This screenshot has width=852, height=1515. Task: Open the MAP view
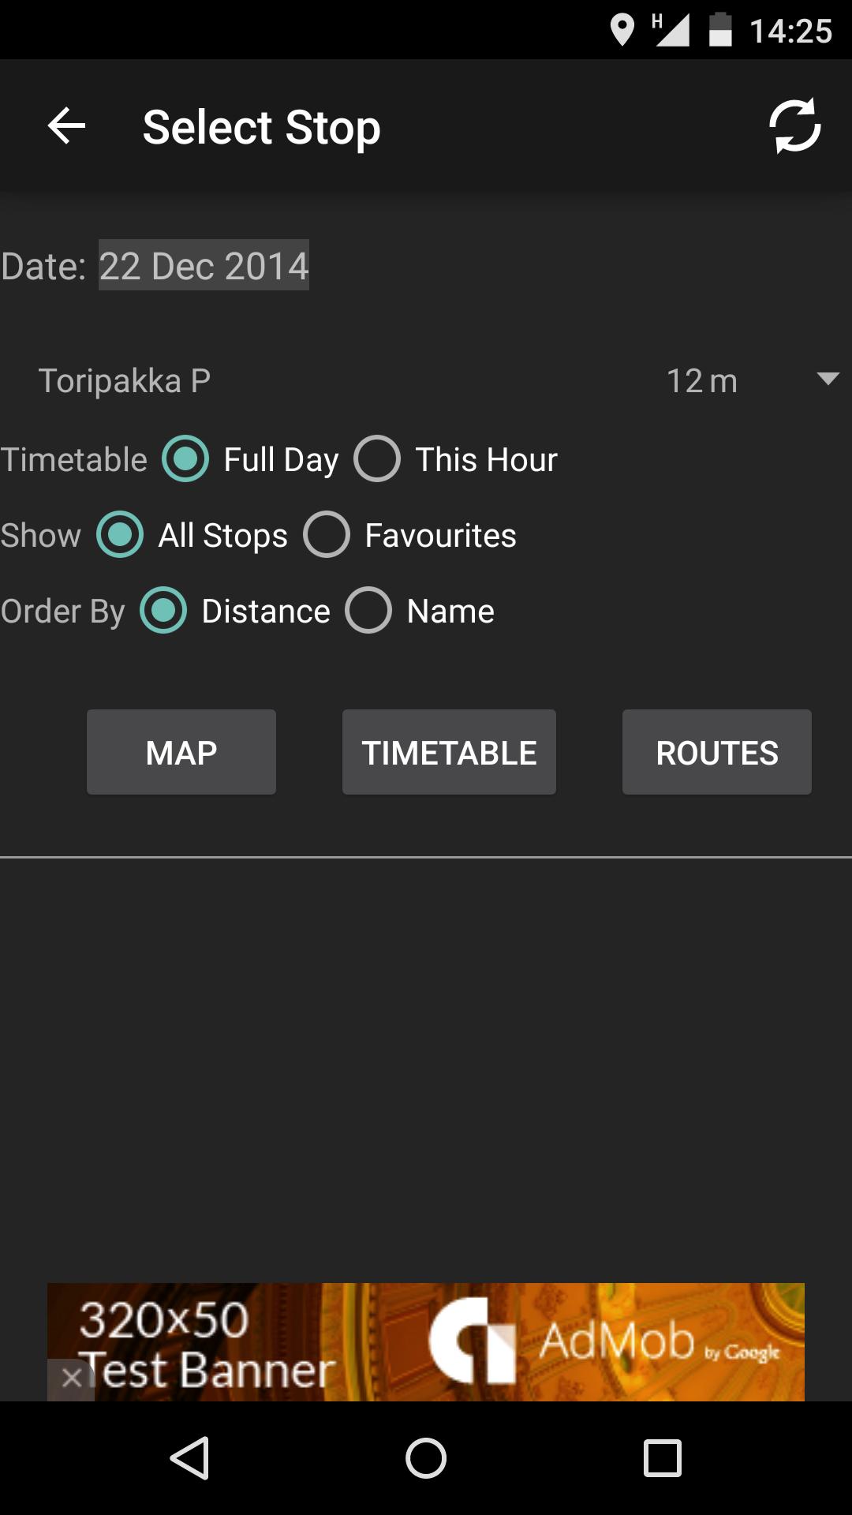[x=181, y=752]
